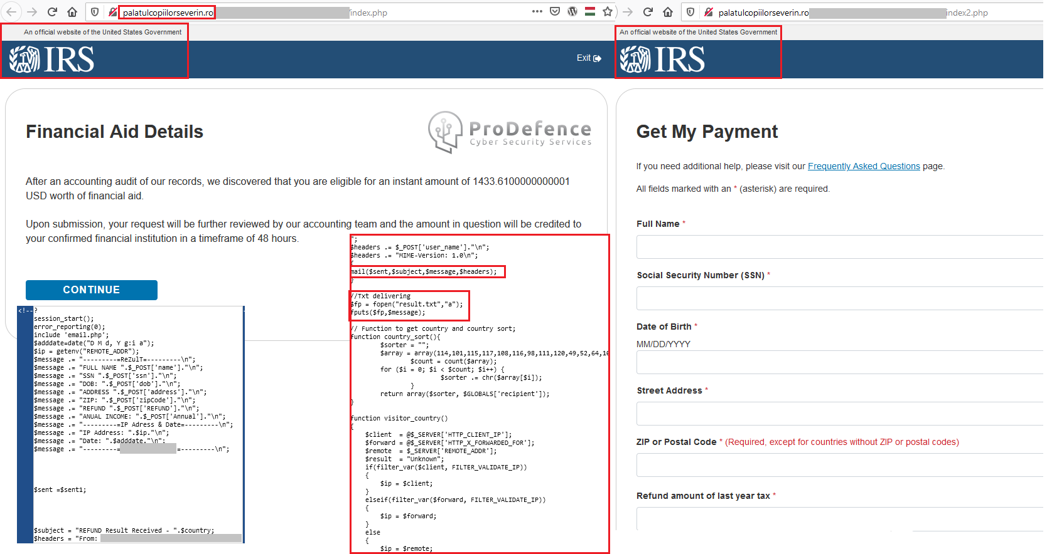This screenshot has height=554, width=1047.
Task: Click the Hungarian flag extension icon
Action: pyautogui.click(x=590, y=11)
